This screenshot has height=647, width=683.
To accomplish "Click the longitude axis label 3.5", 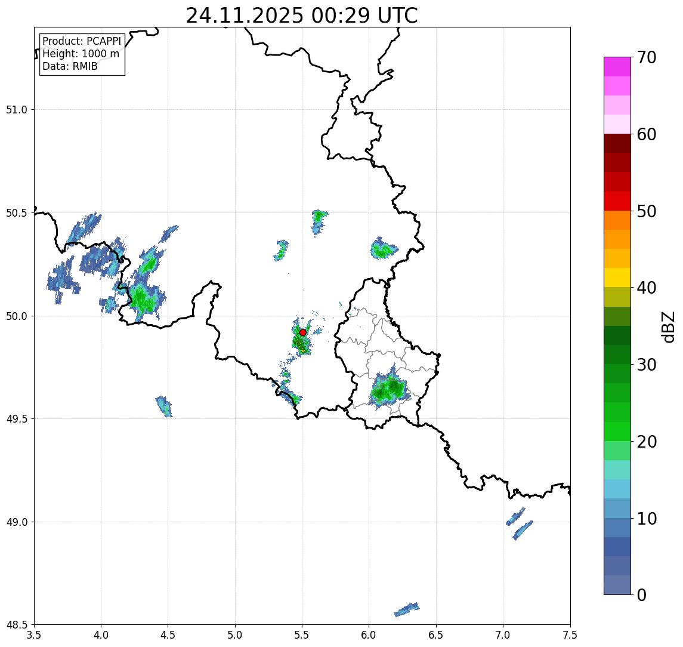I will tap(34, 635).
